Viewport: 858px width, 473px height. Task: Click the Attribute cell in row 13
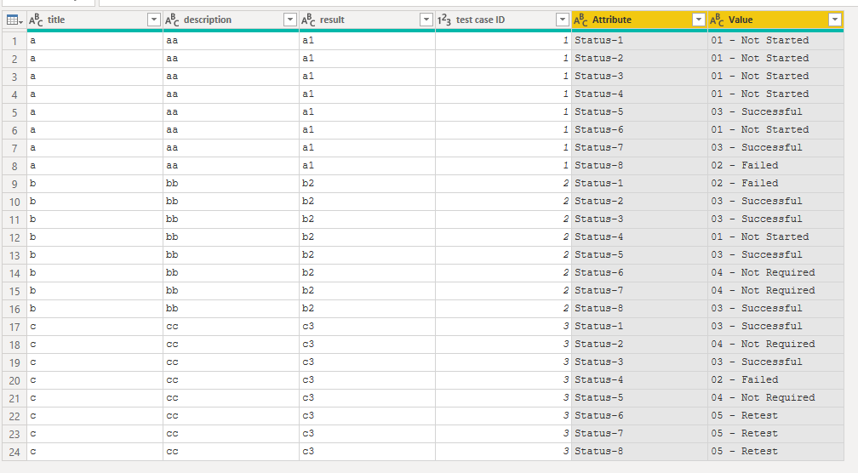click(640, 255)
